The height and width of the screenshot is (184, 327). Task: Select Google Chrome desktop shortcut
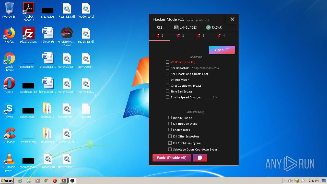click(x=9, y=62)
